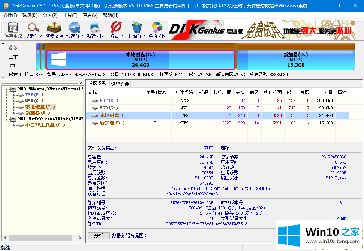Click the 起始柱面 column header
This screenshot has width=364, height=251.
pos(222,92)
